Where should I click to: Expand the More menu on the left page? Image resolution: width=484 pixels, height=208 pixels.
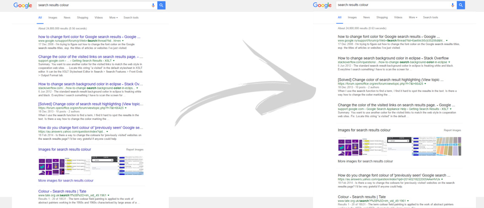(x=113, y=17)
